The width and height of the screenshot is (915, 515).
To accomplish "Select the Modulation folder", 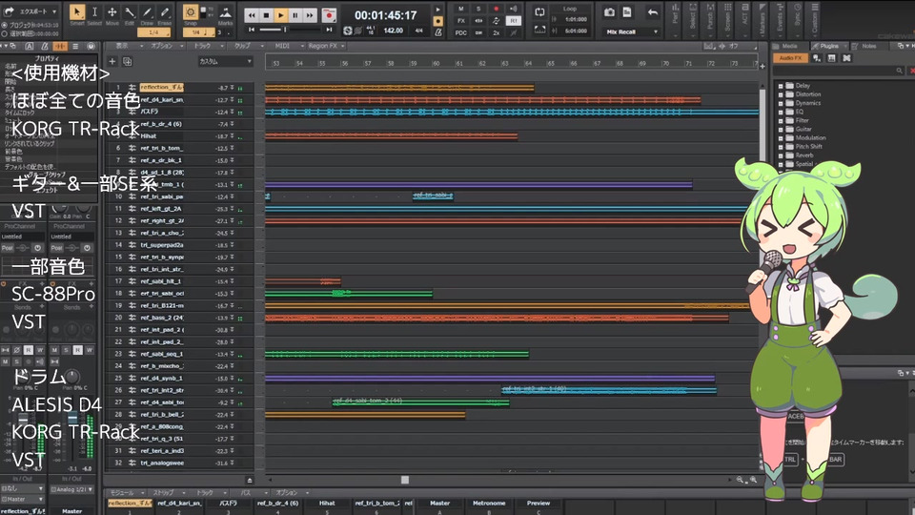I will click(810, 137).
